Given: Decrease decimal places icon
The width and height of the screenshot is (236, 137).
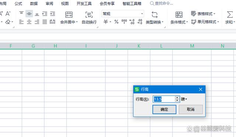Looking at the screenshot, I should coord(140,22).
